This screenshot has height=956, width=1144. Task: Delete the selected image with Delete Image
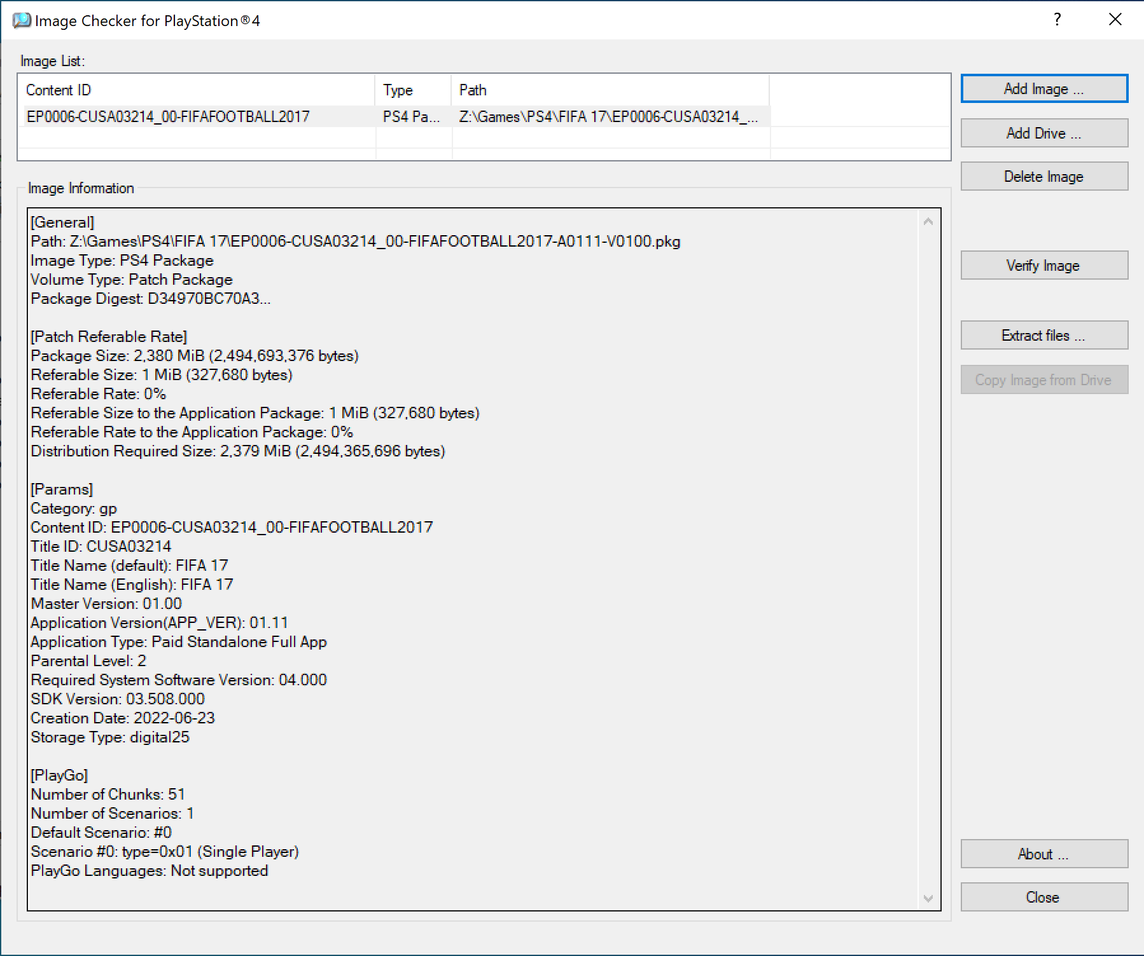[x=1044, y=177]
